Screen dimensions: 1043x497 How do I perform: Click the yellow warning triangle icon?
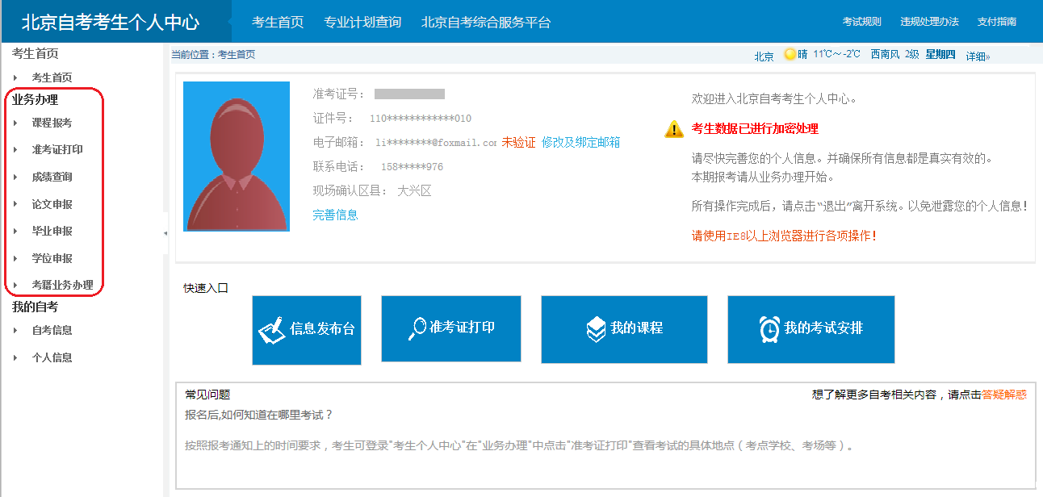pyautogui.click(x=674, y=129)
